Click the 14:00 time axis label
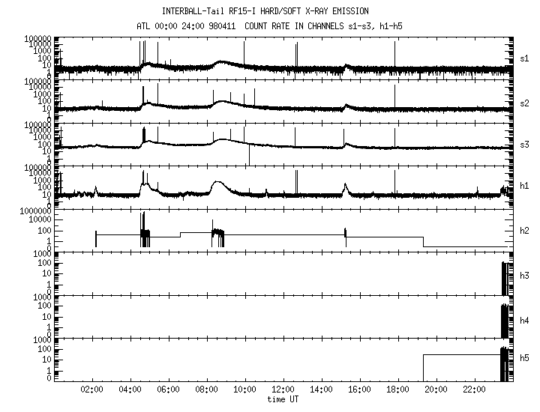The image size is (540, 412). click(321, 390)
